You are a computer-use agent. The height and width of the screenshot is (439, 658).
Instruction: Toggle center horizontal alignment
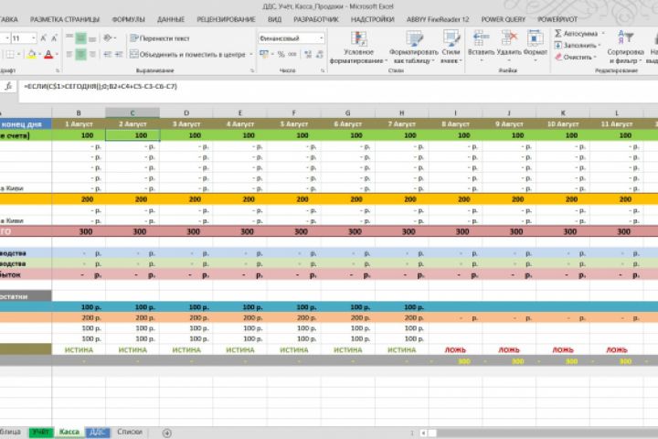click(80, 54)
